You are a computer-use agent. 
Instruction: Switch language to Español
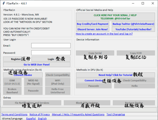point(31,118)
